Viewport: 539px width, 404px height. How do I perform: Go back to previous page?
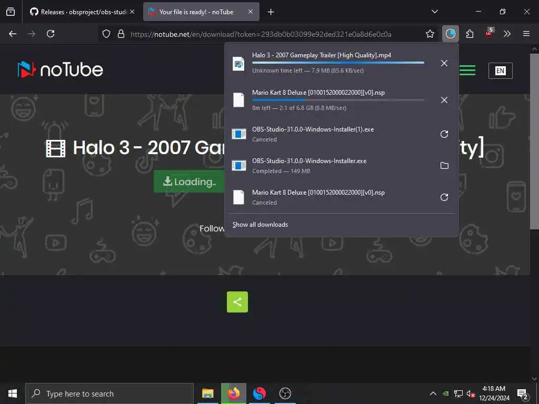(x=13, y=34)
